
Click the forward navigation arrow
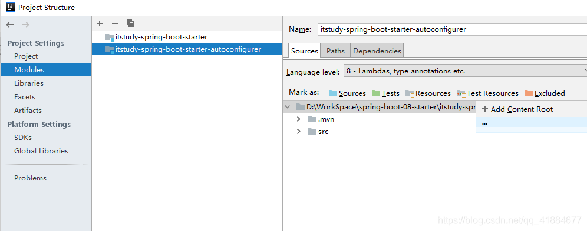click(25, 25)
